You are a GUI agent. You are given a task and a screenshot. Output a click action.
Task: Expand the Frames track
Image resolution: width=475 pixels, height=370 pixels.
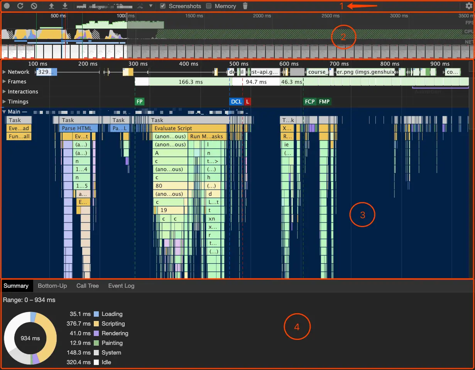[5, 81]
